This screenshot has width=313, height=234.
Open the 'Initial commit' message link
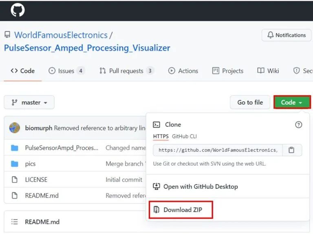click(x=124, y=179)
